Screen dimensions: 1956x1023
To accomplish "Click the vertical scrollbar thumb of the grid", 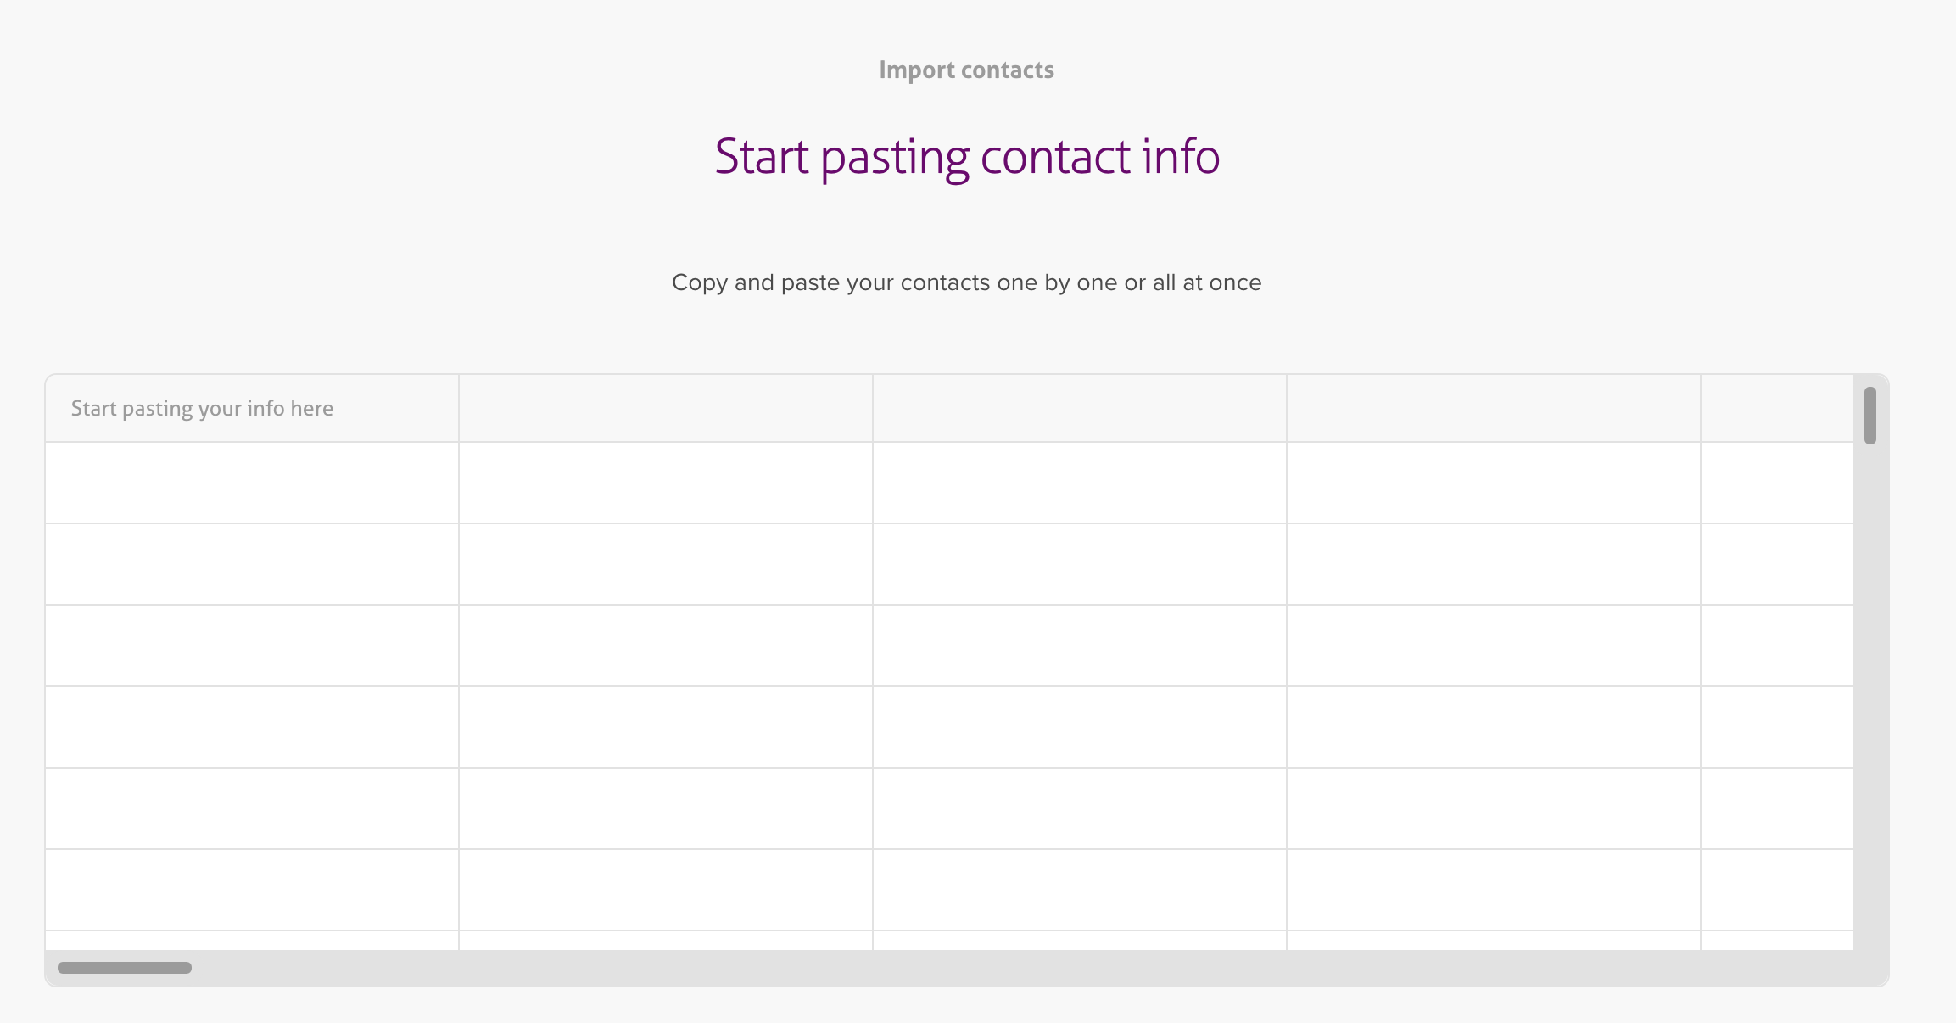I will point(1869,416).
